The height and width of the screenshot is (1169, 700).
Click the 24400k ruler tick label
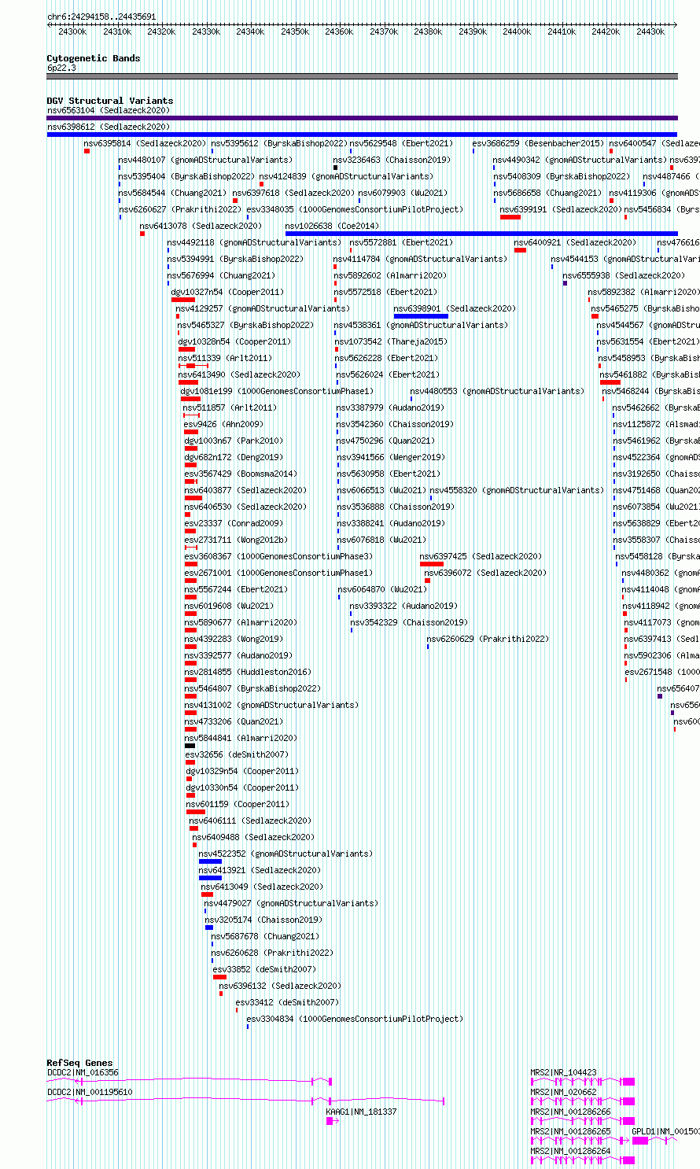tap(517, 31)
